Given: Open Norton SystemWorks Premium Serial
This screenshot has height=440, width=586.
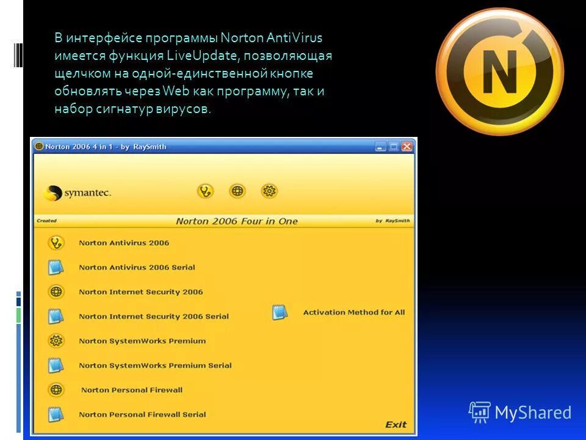Looking at the screenshot, I should (x=155, y=365).
